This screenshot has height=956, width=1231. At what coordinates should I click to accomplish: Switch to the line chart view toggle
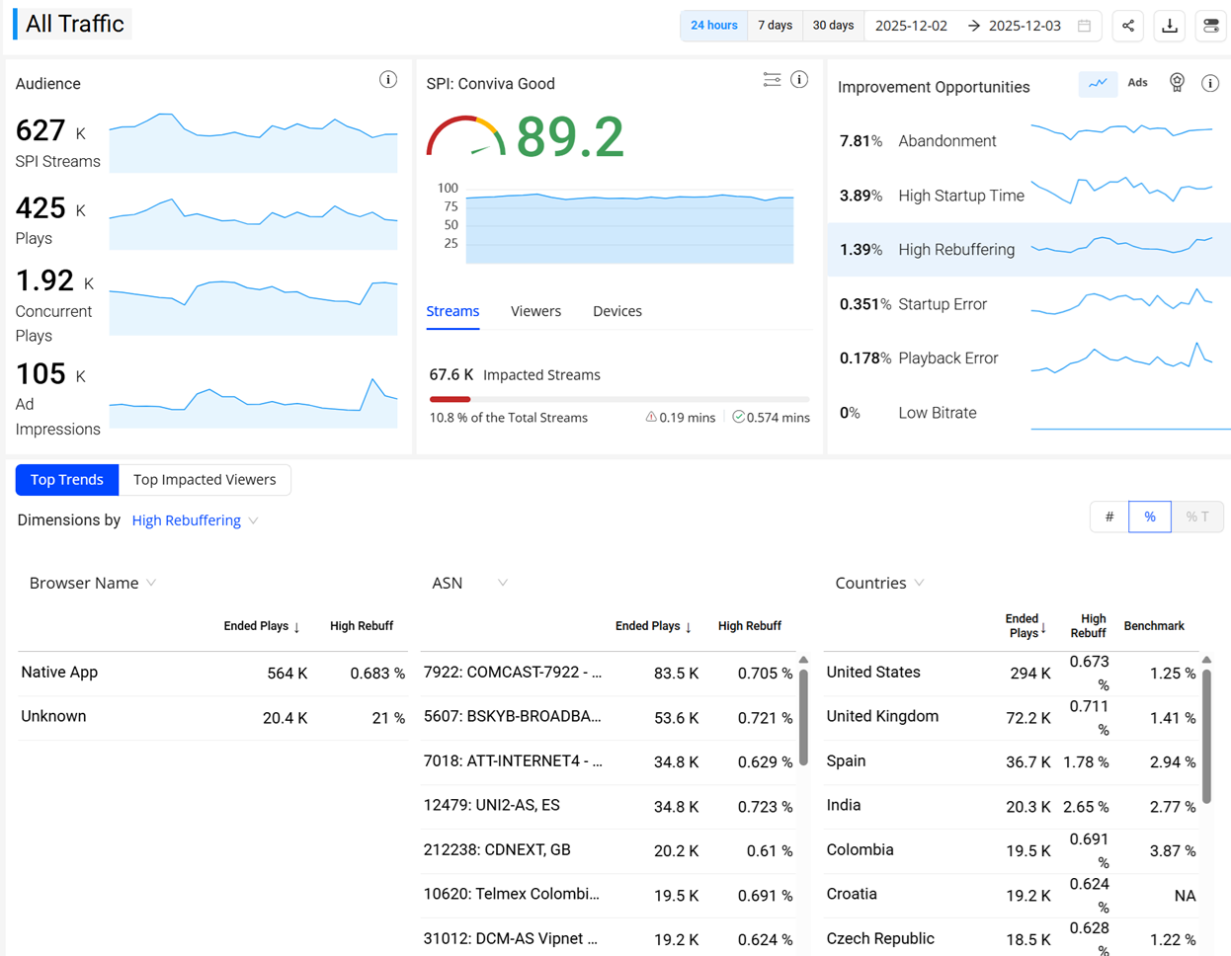pyautogui.click(x=1098, y=84)
